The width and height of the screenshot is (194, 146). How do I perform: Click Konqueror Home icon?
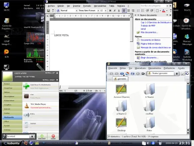(x=127, y=74)
